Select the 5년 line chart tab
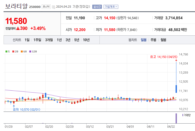Image resolution: width=195 pixels, height=131 pixels. (x=77, y=40)
